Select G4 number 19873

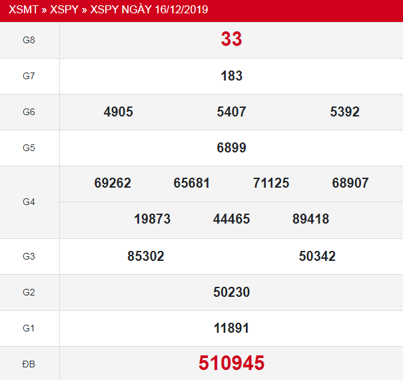[x=152, y=219]
